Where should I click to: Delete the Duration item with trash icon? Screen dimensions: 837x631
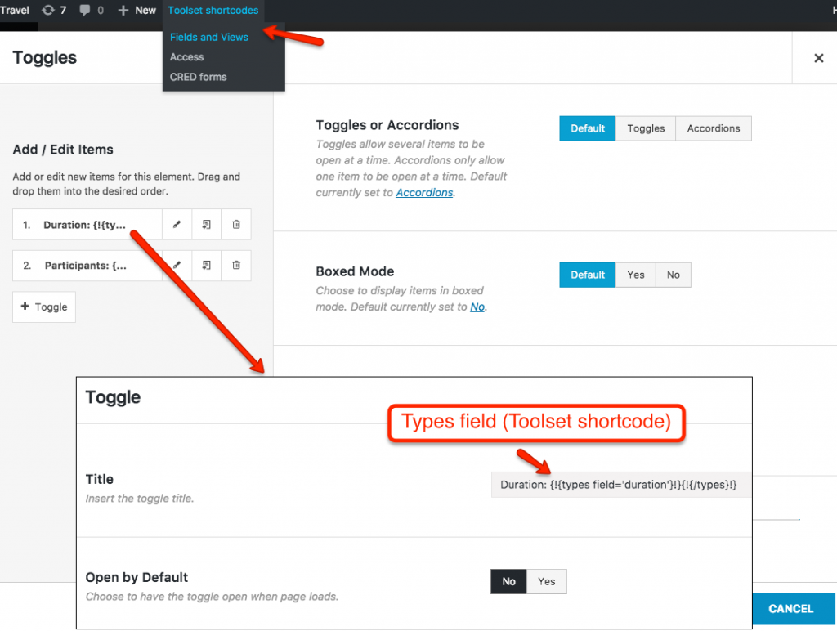(x=235, y=224)
